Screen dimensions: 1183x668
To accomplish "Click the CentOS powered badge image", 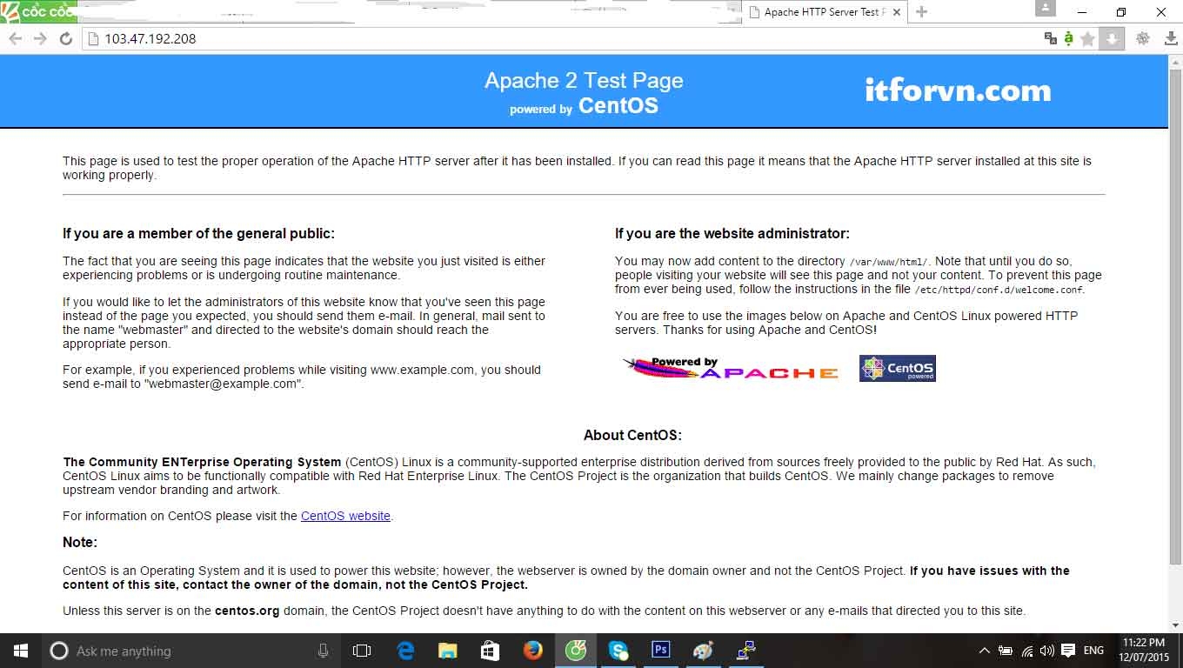I will coord(897,369).
